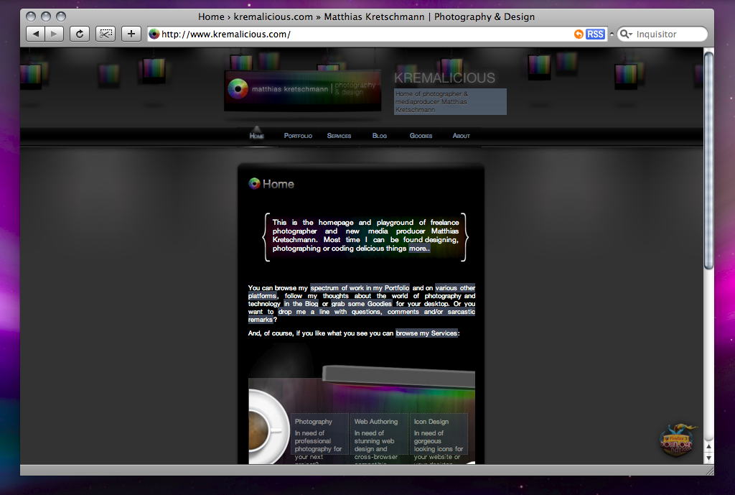Screen dimensions: 735x495
Task: Open the Home navigation tab
Action: click(x=257, y=136)
